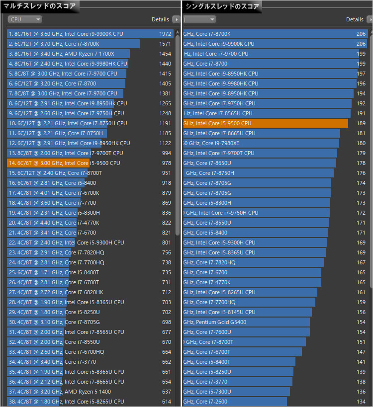Select single-thread Core i7-8550U row
Image resolution: width=373 pixels, height=407 pixels.
point(276,223)
